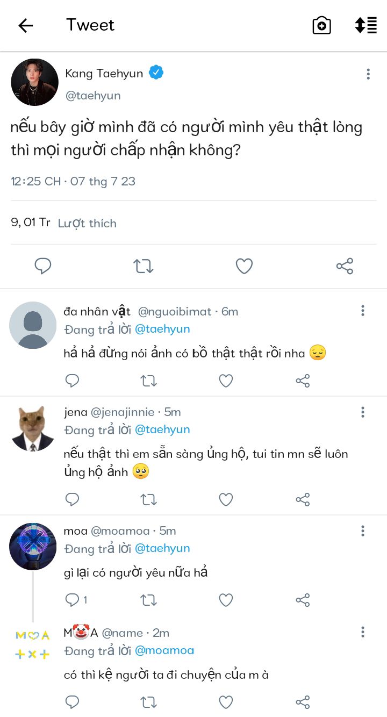Viewport: 387px width, 717px height.
Task: Like the reply from đa nhân vật
Action: coord(226,381)
